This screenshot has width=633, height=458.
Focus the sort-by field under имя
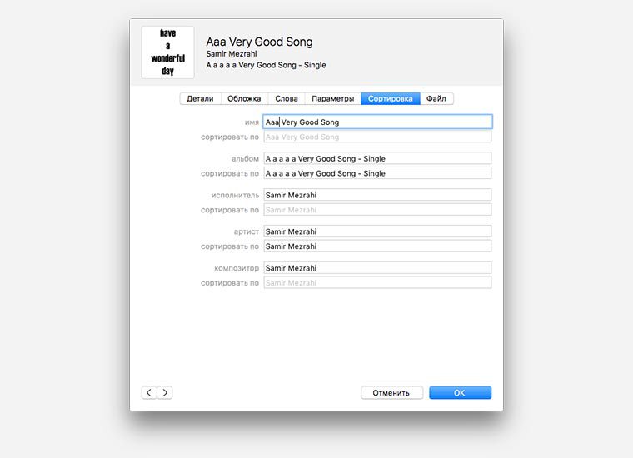(x=376, y=137)
